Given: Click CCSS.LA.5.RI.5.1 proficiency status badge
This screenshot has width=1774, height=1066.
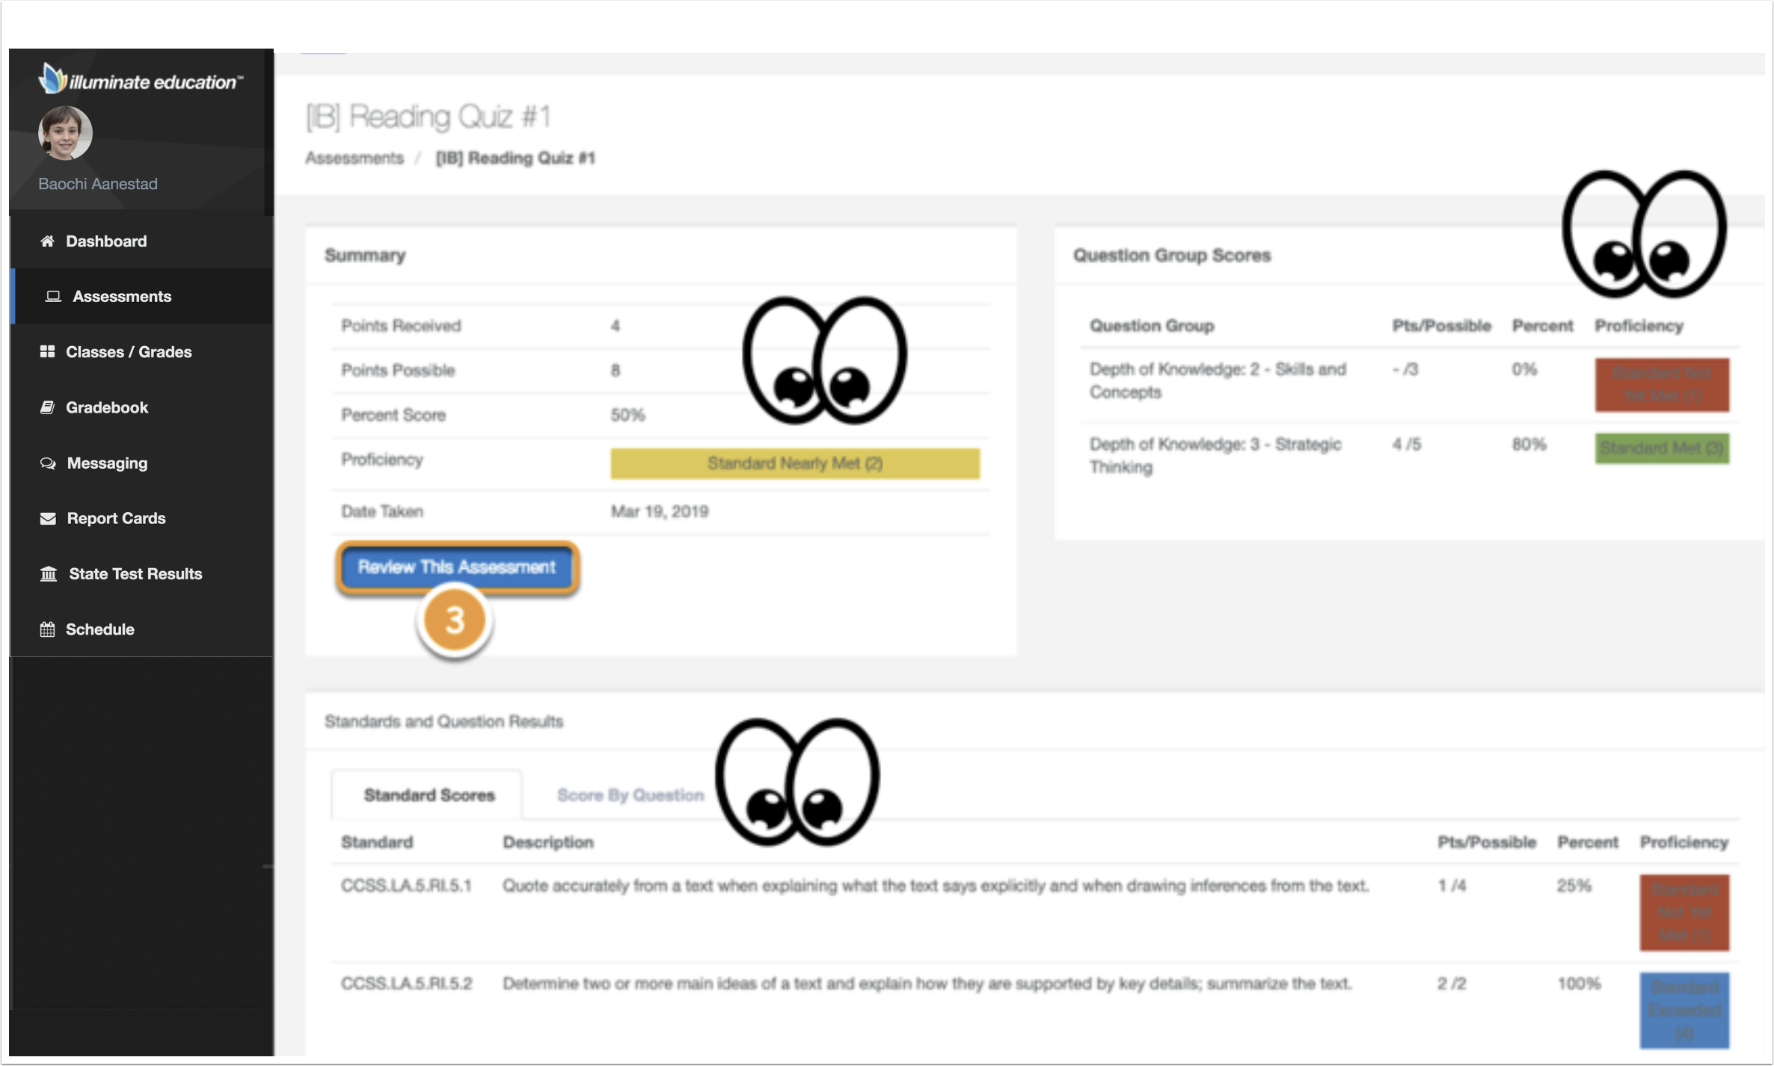Looking at the screenshot, I should pos(1683,911).
